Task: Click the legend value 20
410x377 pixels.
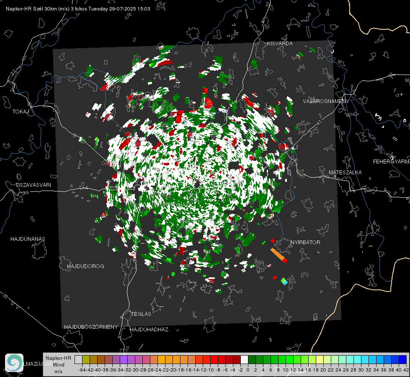Action: 323,370
